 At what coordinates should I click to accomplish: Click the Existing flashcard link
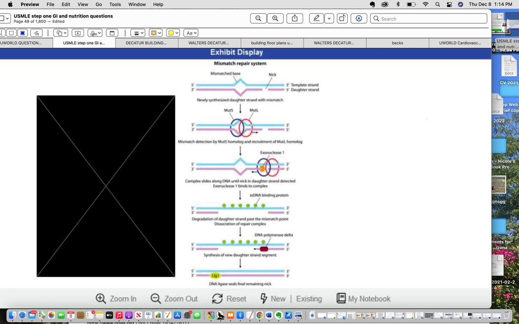(x=309, y=299)
